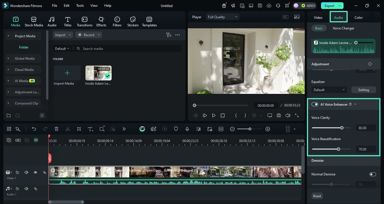Delete selected clip with trash icon
This screenshot has height=204, width=384.
click(56, 129)
